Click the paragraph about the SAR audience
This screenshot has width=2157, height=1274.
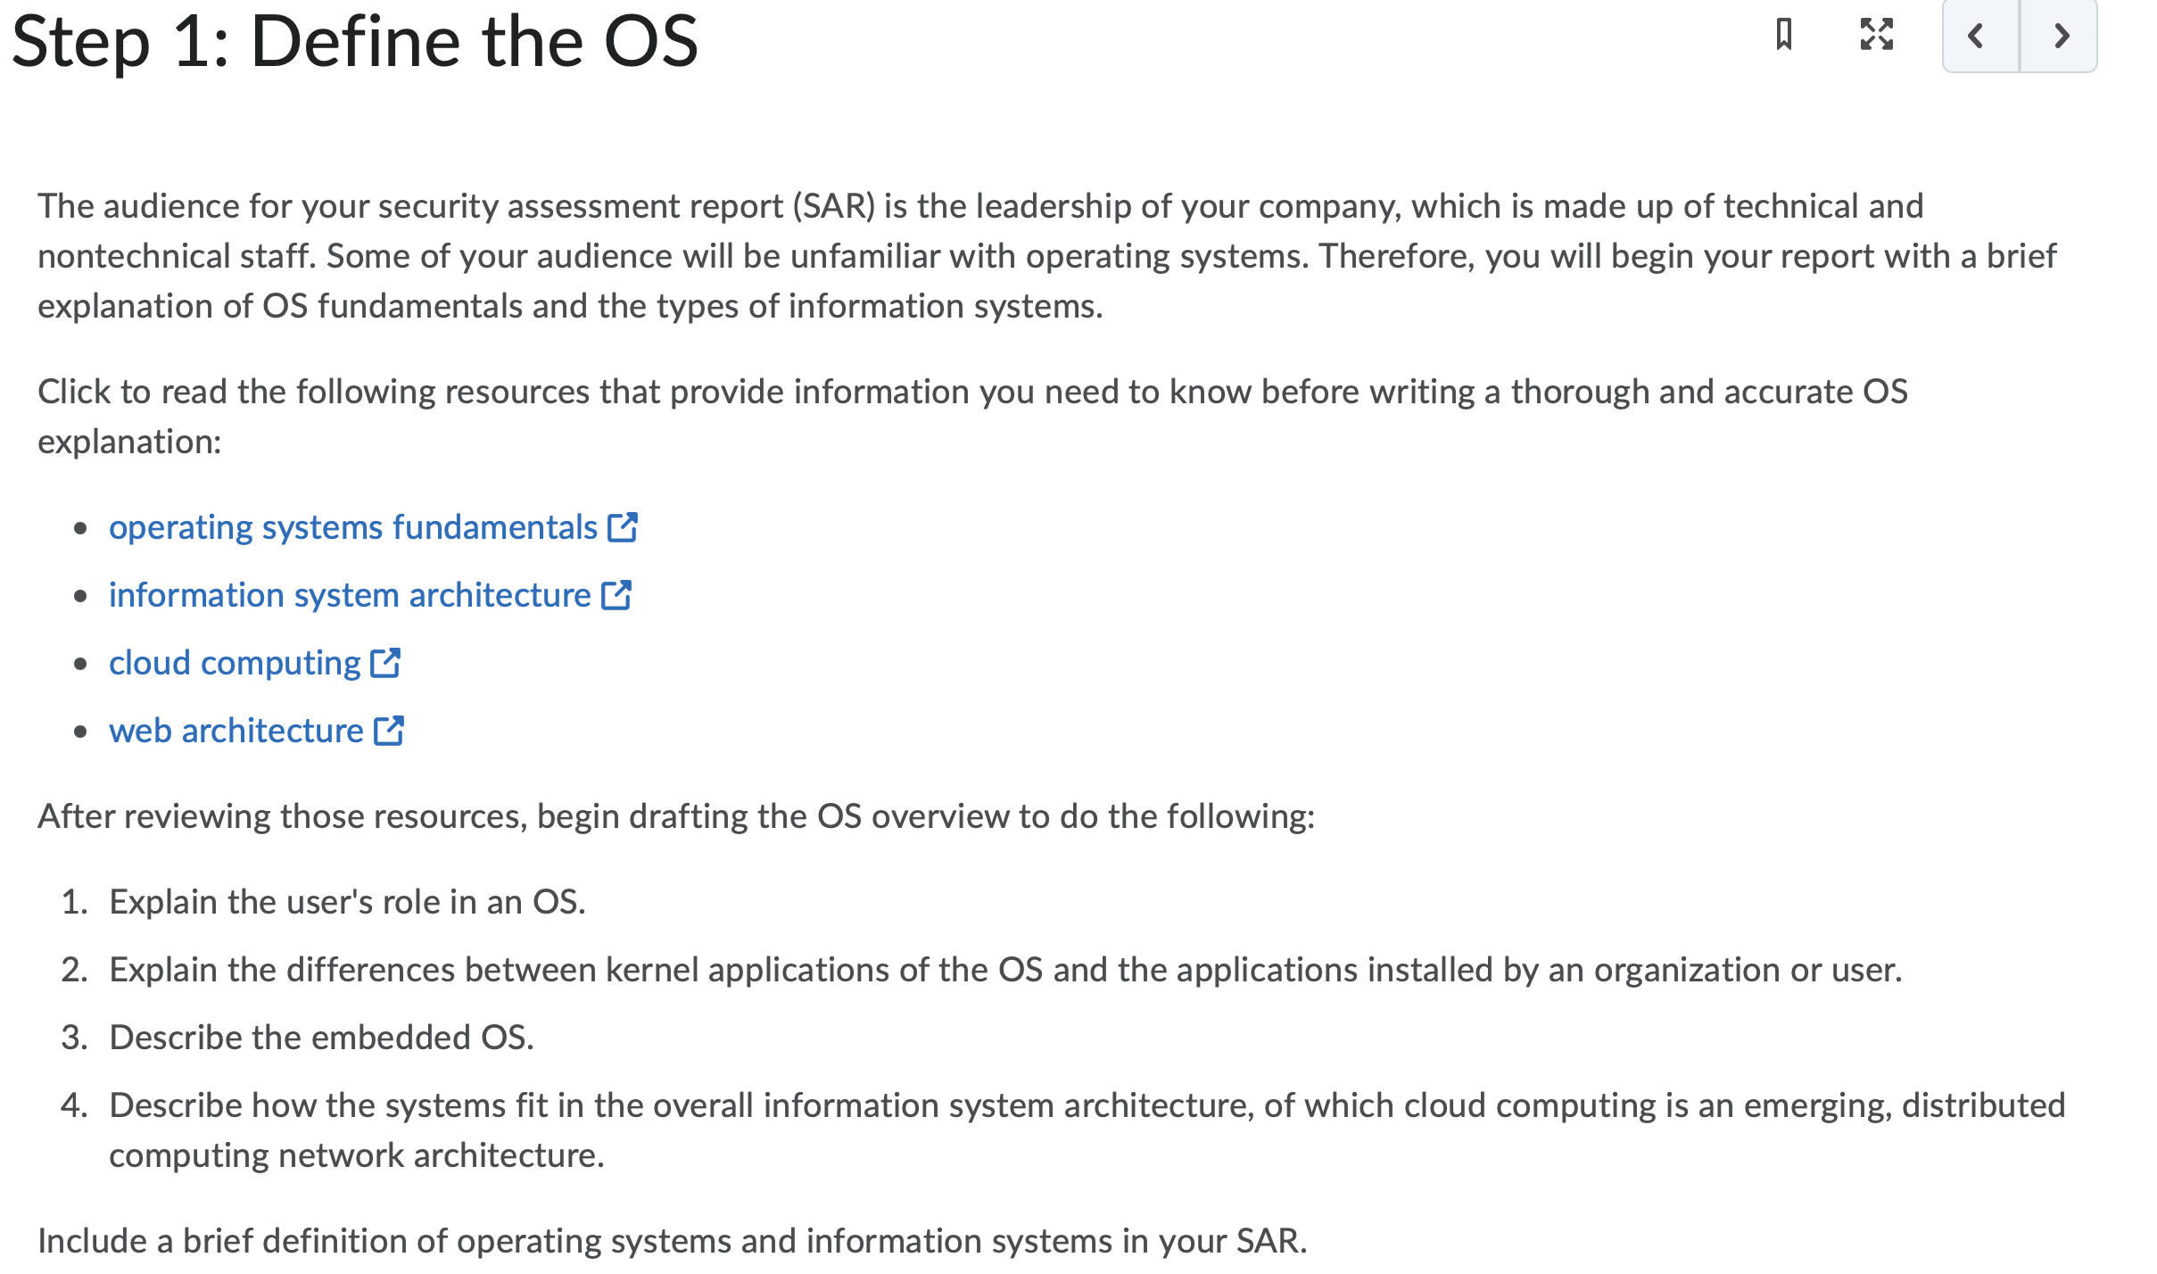[x=1047, y=256]
